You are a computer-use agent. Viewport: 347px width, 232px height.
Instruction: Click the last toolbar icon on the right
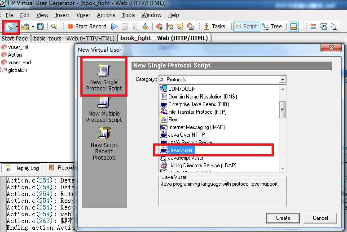pyautogui.click(x=334, y=27)
